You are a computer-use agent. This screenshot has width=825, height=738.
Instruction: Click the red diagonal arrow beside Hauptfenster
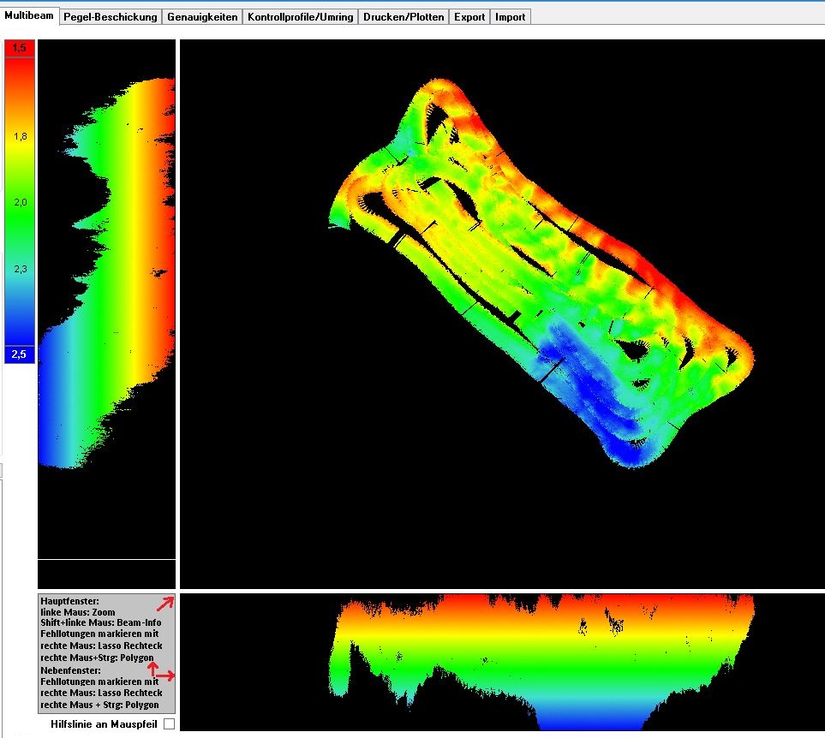(x=164, y=604)
